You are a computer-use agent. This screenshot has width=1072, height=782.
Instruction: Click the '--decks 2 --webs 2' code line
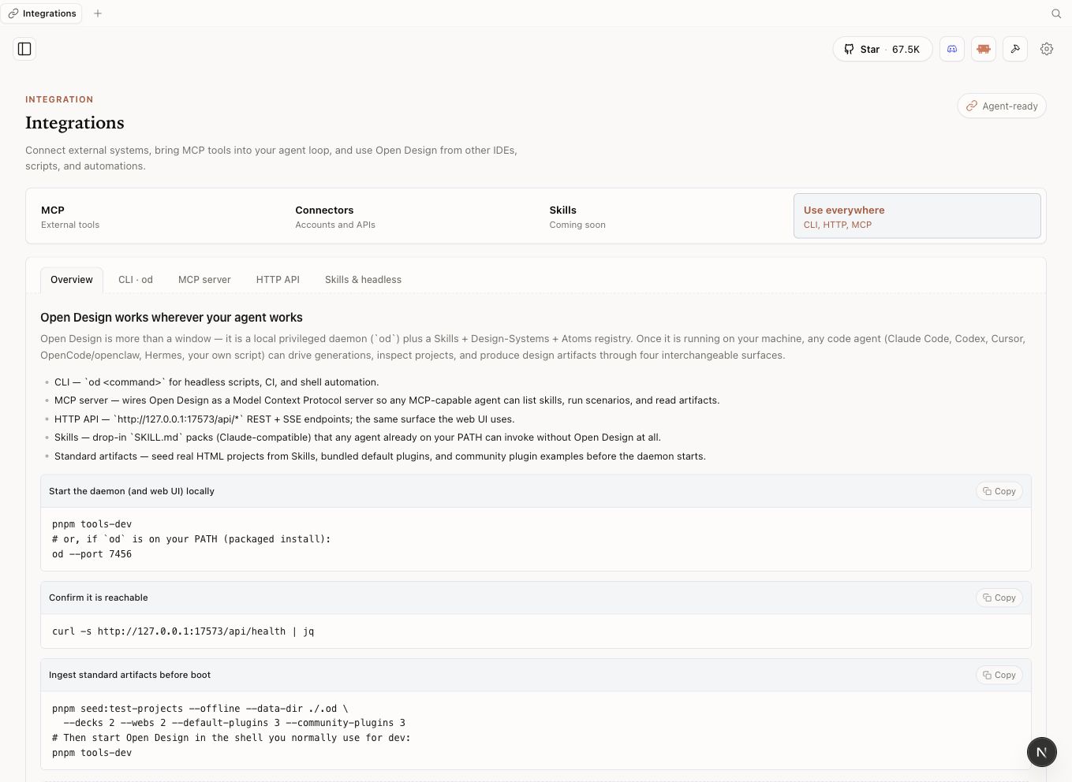234,723
